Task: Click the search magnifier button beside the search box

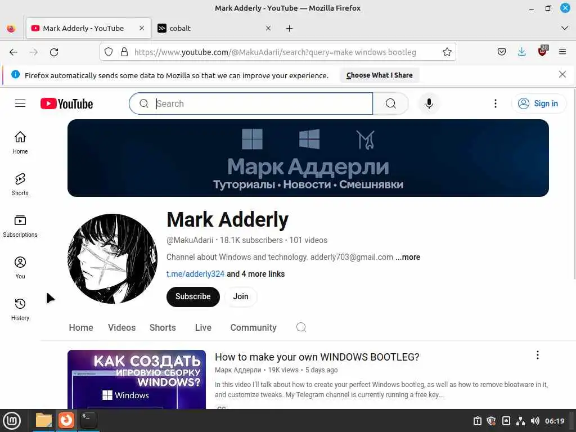Action: tap(391, 103)
